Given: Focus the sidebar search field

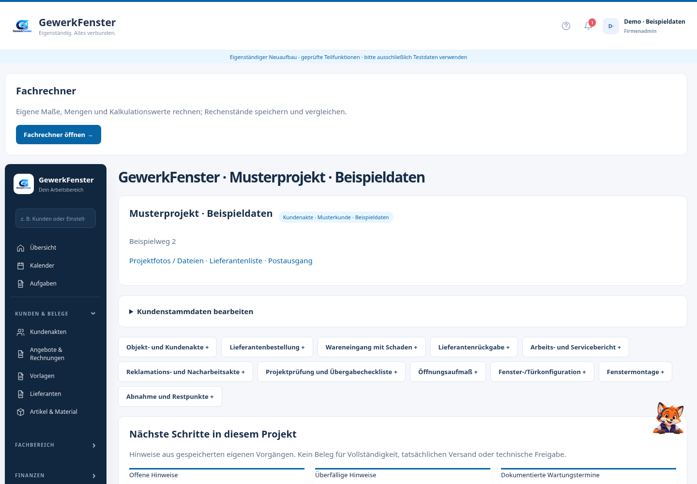Looking at the screenshot, I should tap(56, 218).
